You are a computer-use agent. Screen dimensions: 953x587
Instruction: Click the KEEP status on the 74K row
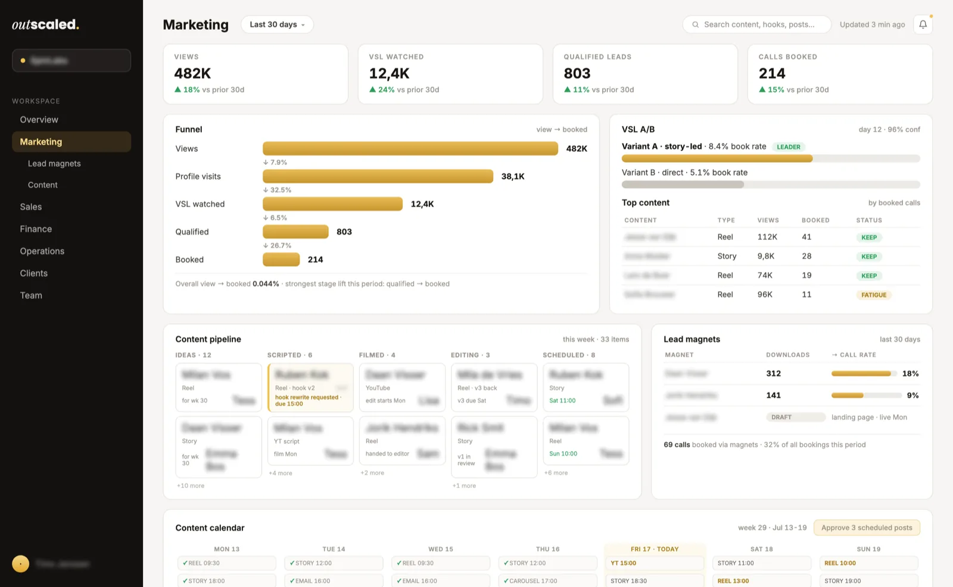tap(869, 276)
